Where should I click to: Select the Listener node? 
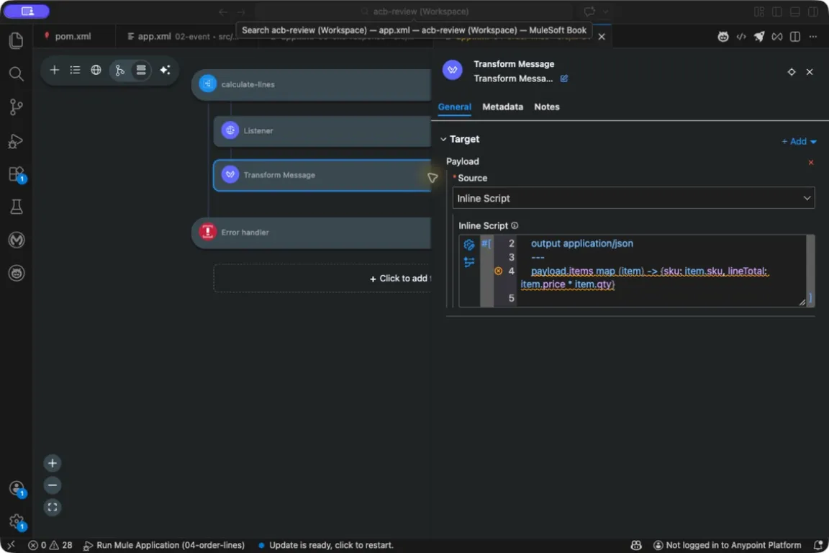322,131
